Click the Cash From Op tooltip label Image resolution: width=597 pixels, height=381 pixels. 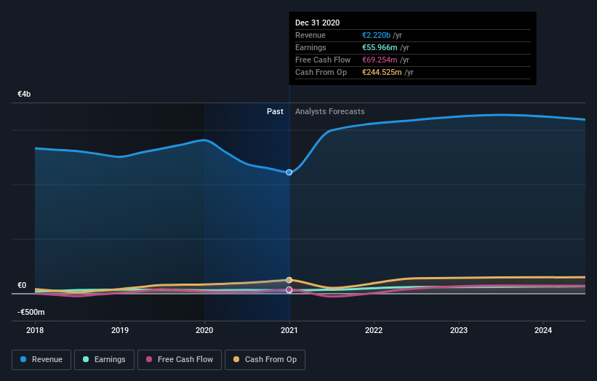(x=321, y=72)
